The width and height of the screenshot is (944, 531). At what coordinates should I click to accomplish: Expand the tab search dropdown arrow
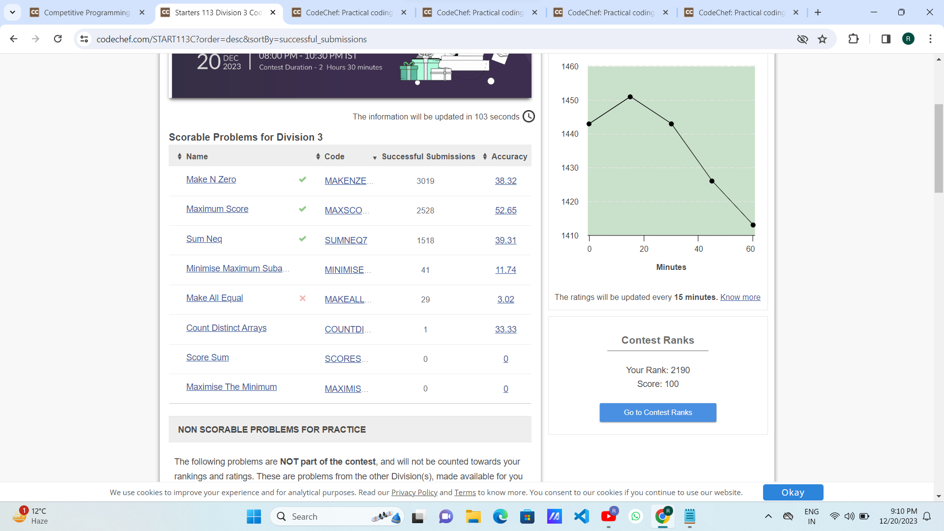tap(12, 12)
